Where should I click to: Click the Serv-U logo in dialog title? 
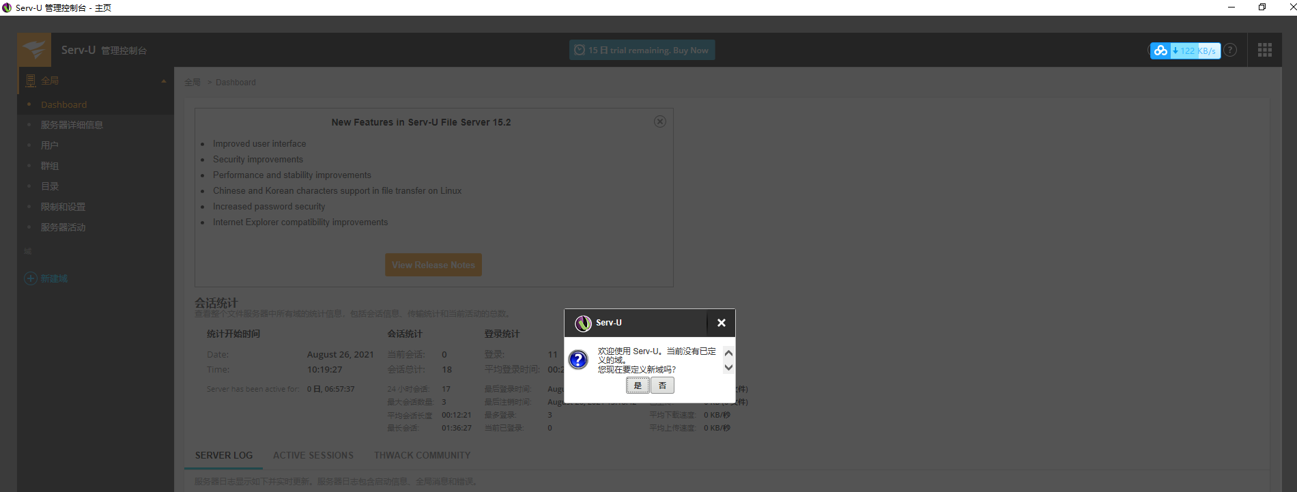[583, 323]
